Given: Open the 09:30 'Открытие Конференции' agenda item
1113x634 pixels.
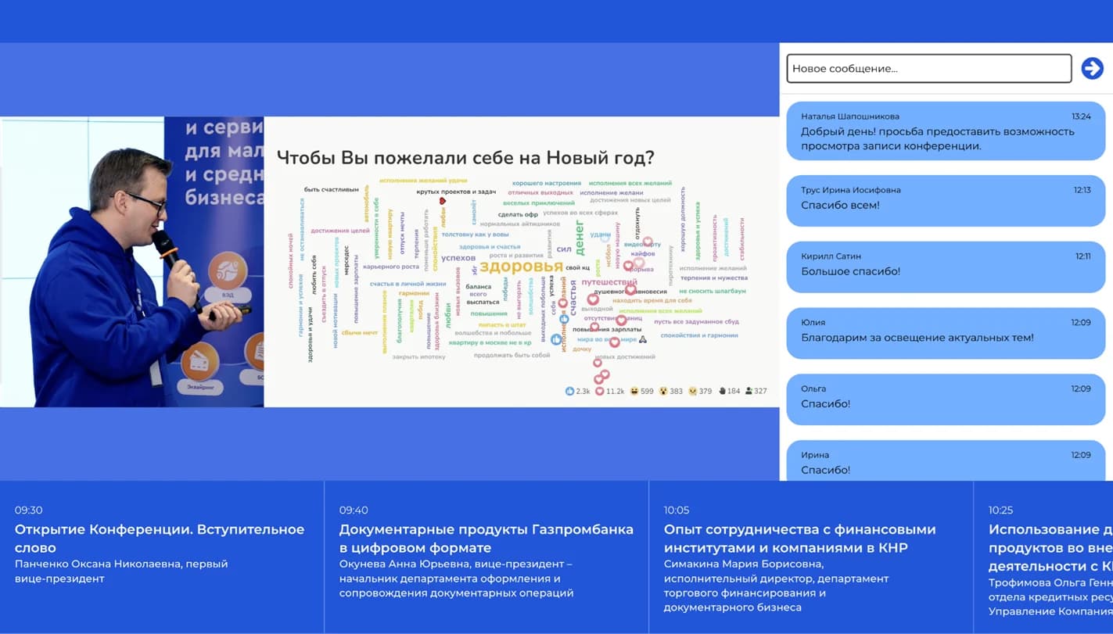Looking at the screenshot, I should click(x=162, y=557).
